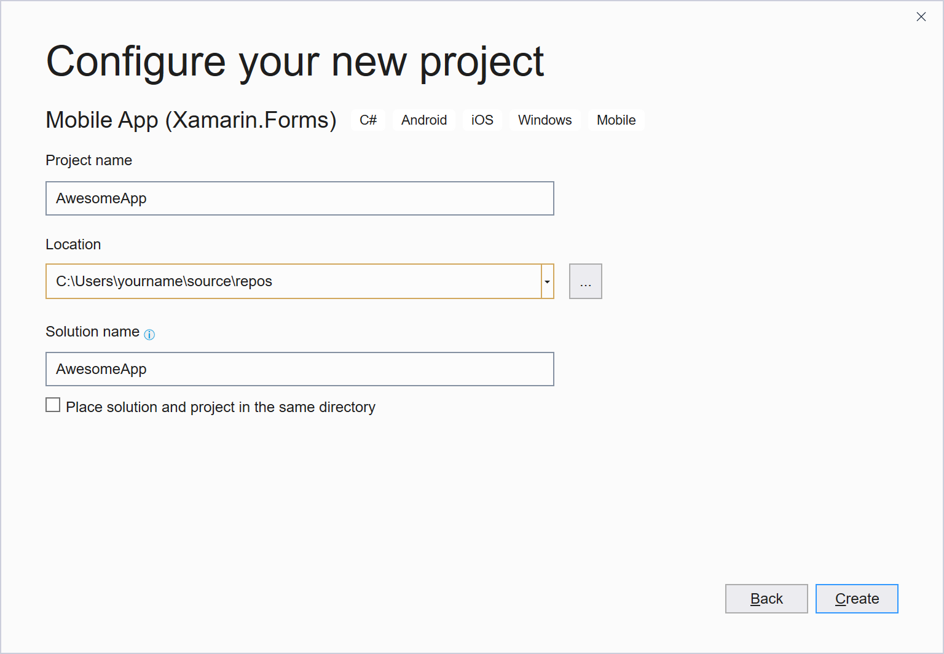Viewport: 944px width, 654px height.
Task: Click the iOS platform tag
Action: [x=482, y=120]
